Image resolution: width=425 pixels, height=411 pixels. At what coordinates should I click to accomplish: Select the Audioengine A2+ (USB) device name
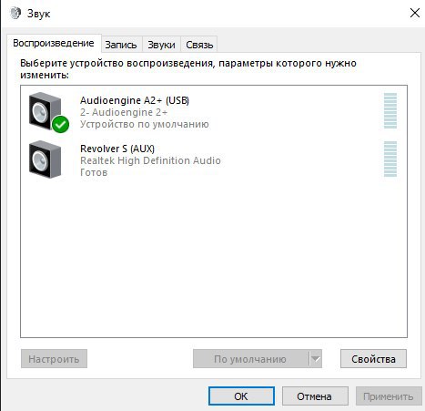click(135, 100)
